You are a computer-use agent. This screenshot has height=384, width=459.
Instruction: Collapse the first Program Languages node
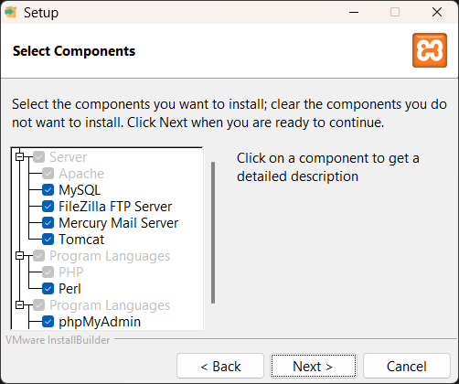point(20,256)
